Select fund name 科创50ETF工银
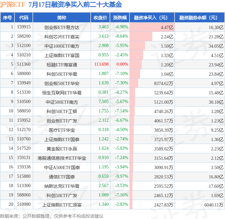The width and height of the screenshot is (225, 219). (x=62, y=111)
